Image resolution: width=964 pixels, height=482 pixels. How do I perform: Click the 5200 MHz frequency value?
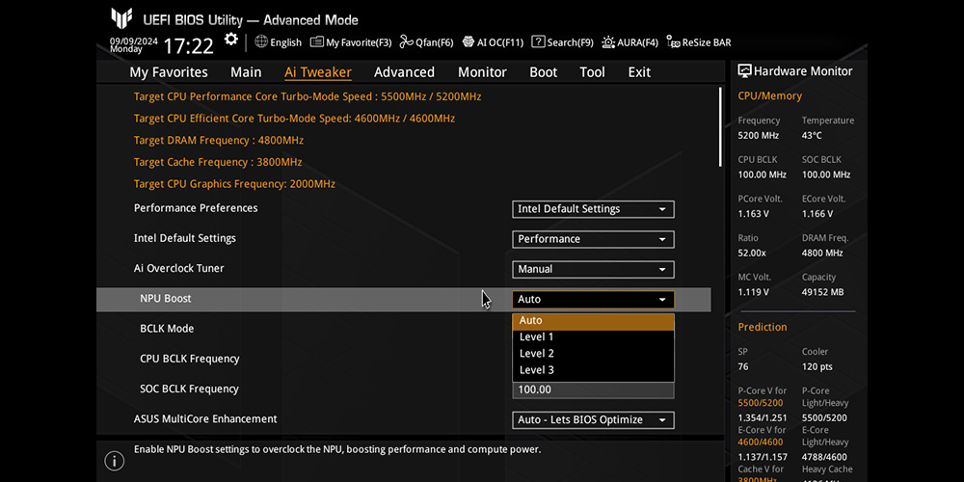click(758, 136)
